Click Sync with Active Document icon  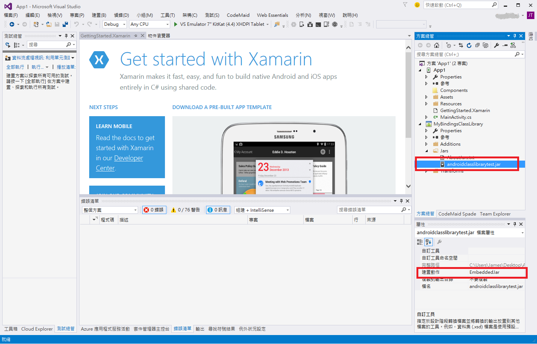click(x=461, y=45)
